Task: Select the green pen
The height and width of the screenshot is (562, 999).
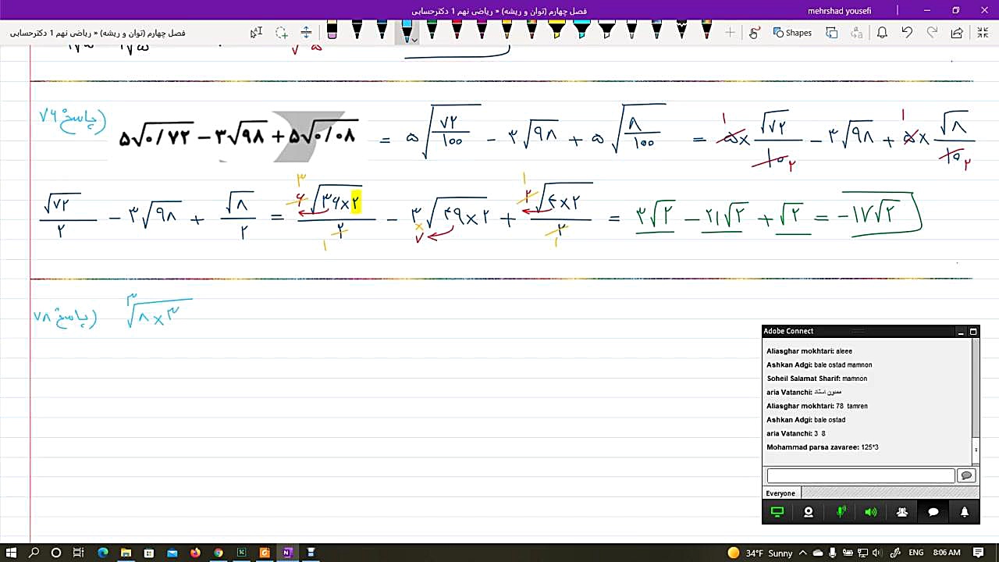Action: click(432, 31)
